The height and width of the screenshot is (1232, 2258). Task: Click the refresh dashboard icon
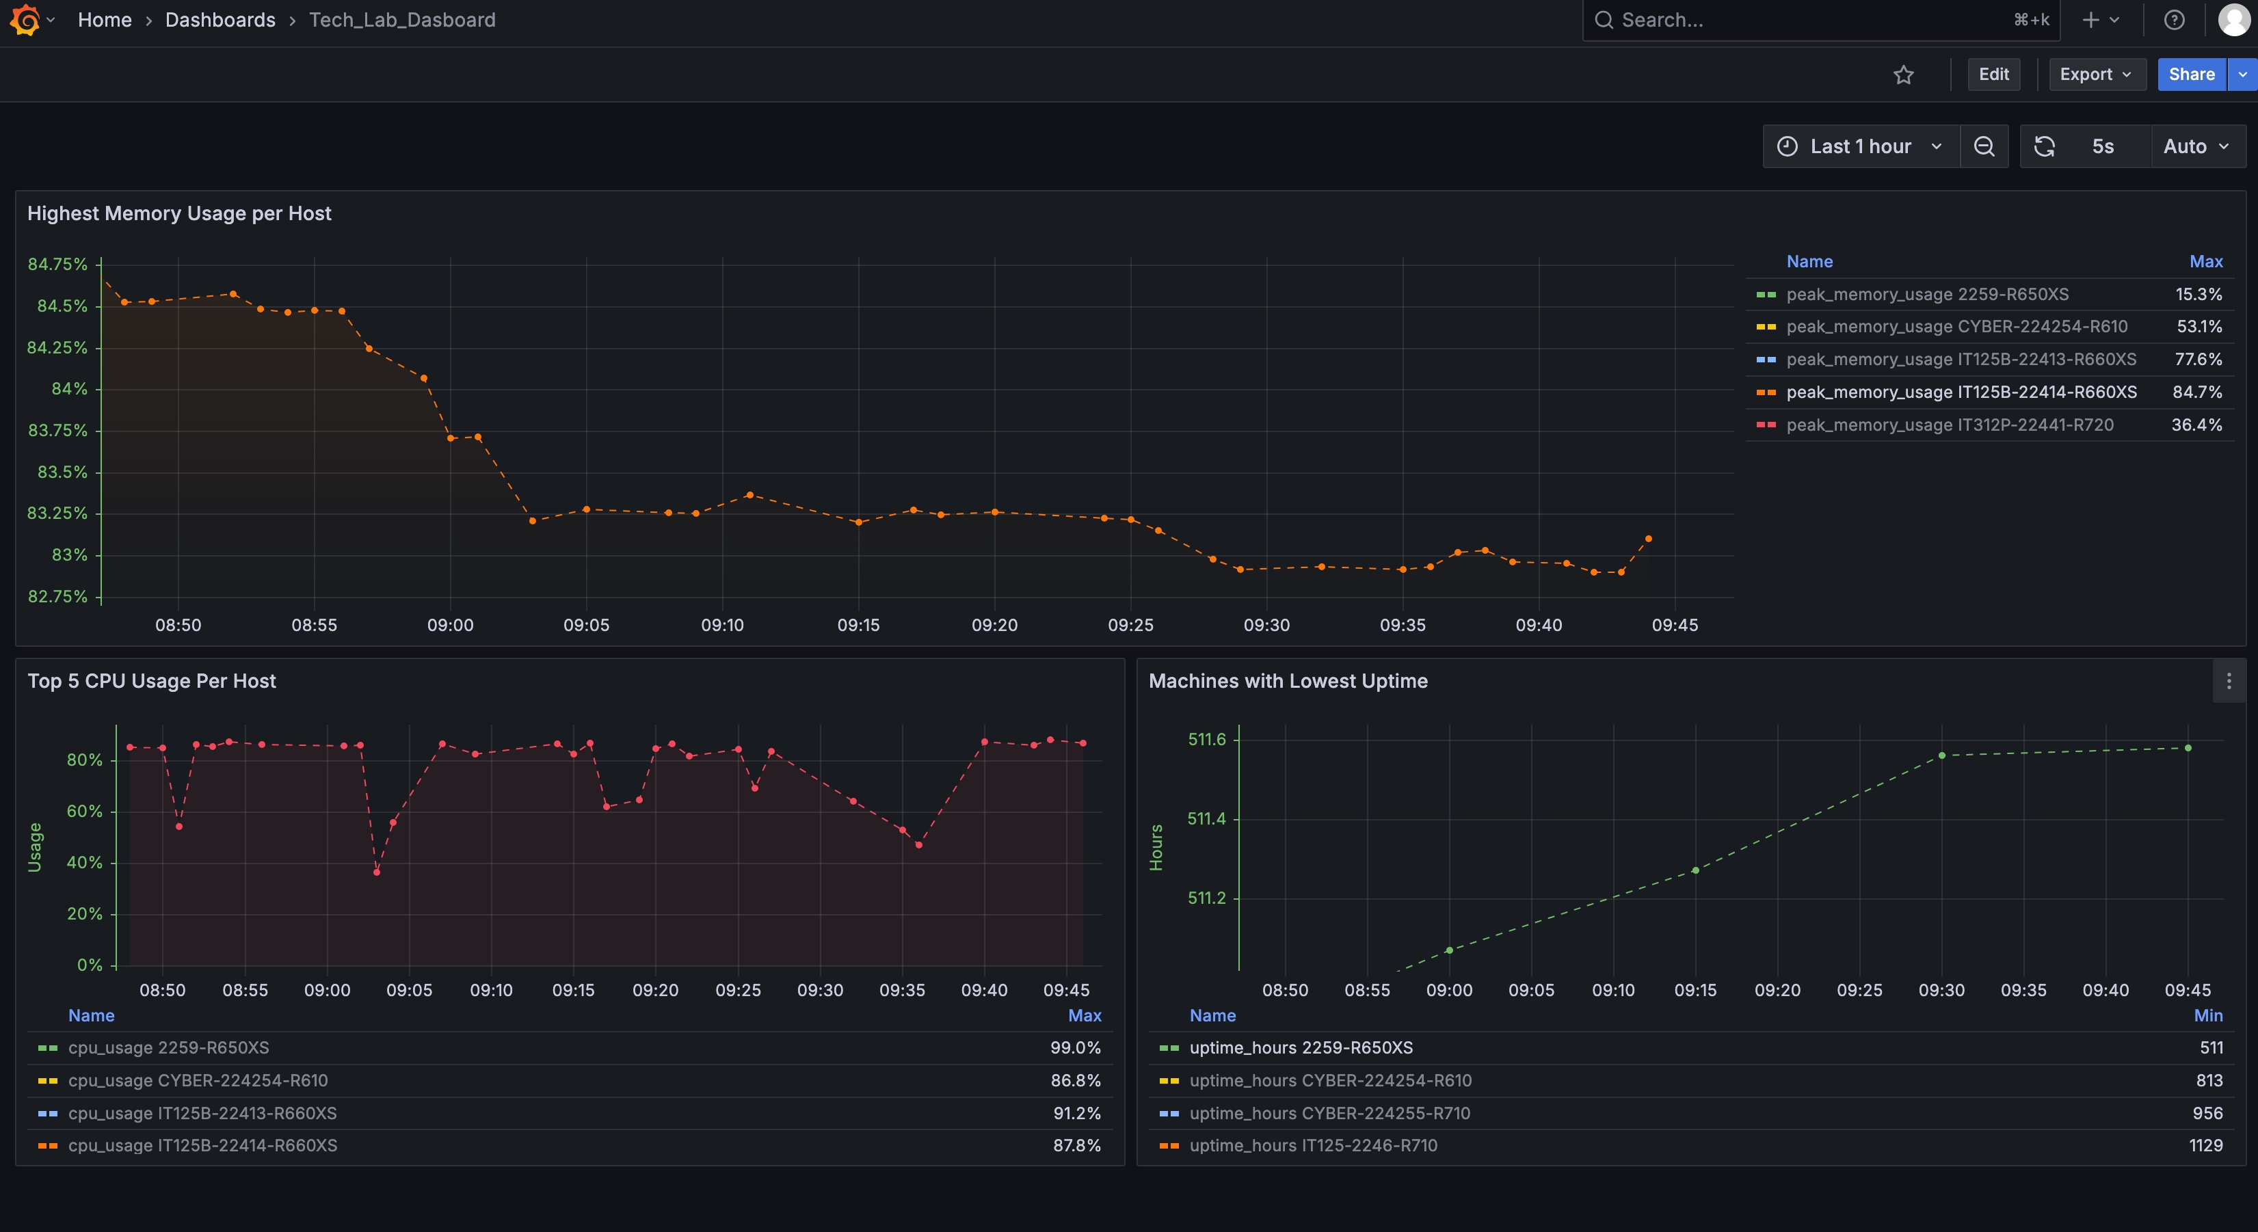[2045, 146]
